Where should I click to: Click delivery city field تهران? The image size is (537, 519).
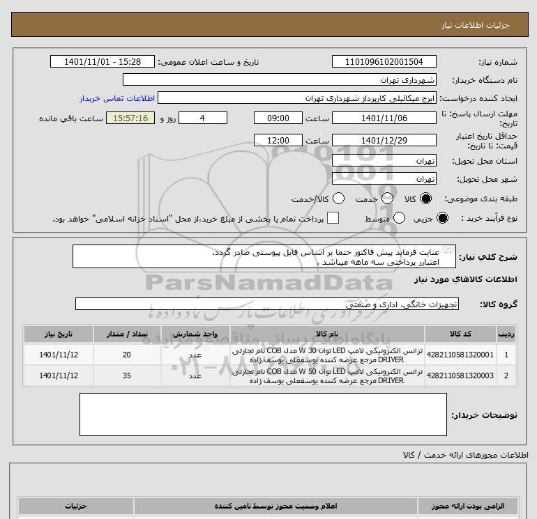click(384, 179)
